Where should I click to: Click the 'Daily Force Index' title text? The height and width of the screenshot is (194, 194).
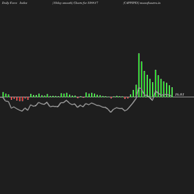pyautogui.click(x=15, y=3)
